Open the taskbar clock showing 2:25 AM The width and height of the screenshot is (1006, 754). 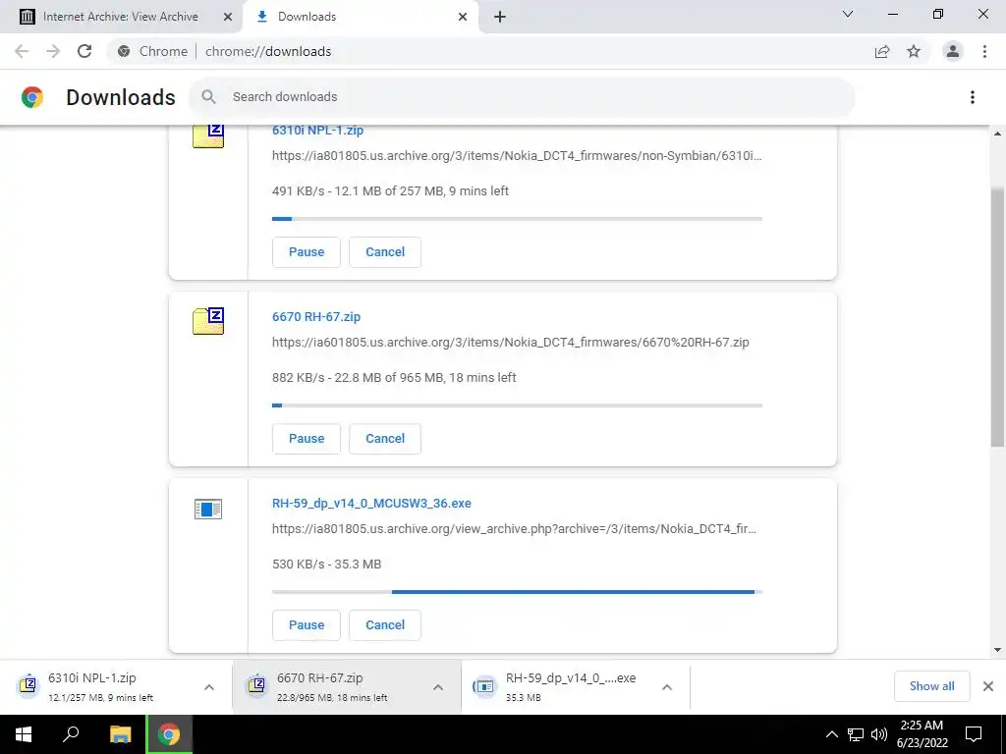point(922,734)
